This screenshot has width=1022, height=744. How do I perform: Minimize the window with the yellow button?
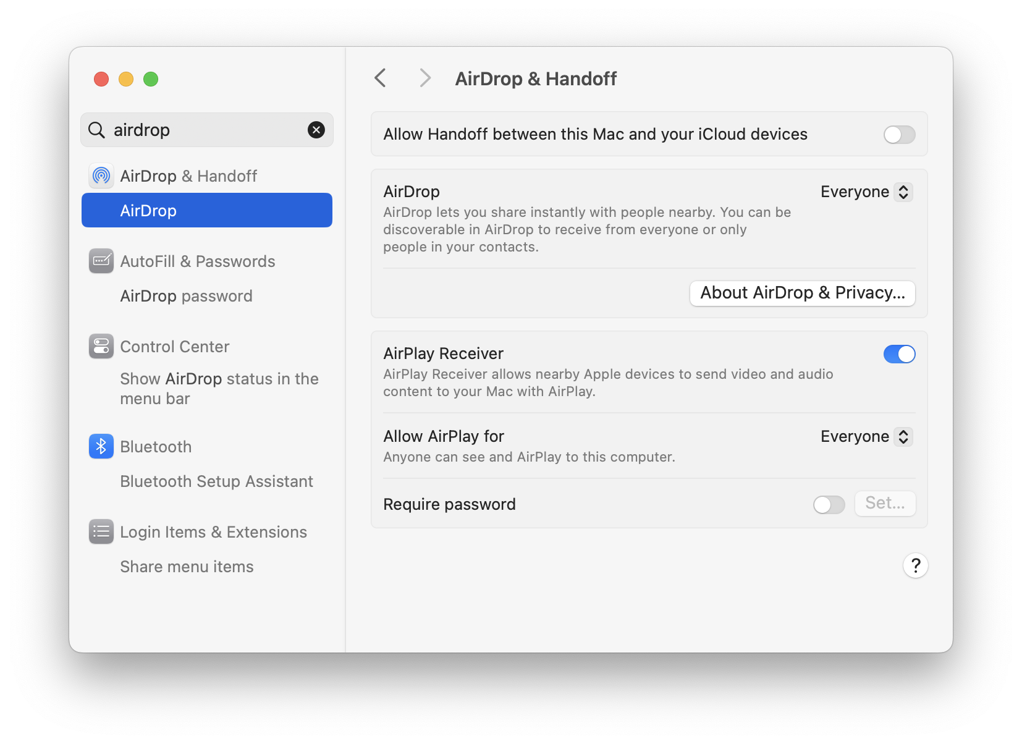pos(126,79)
